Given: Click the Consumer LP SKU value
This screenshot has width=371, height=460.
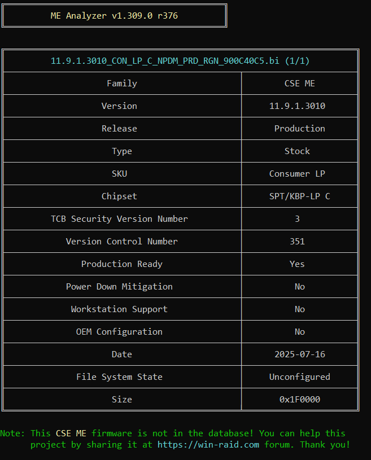Looking at the screenshot, I should (297, 174).
